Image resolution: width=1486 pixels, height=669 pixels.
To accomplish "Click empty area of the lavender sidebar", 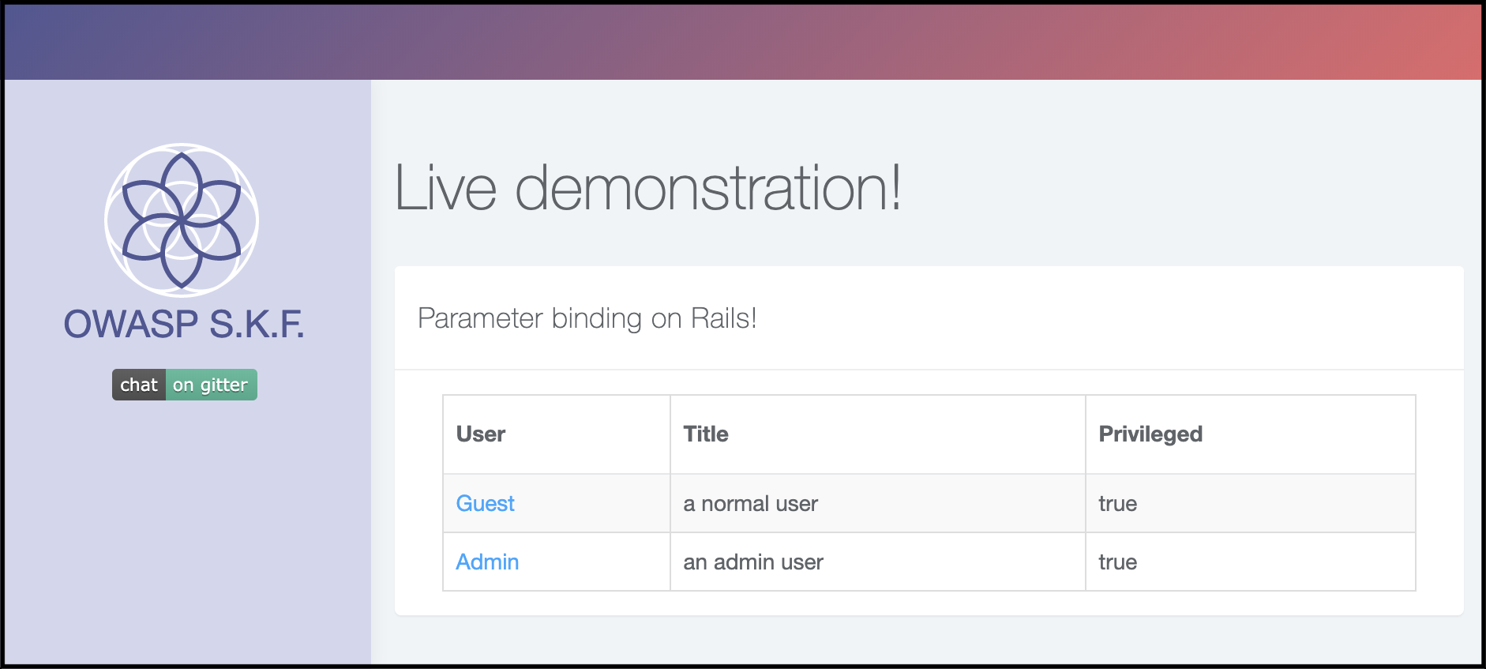I will point(187,537).
